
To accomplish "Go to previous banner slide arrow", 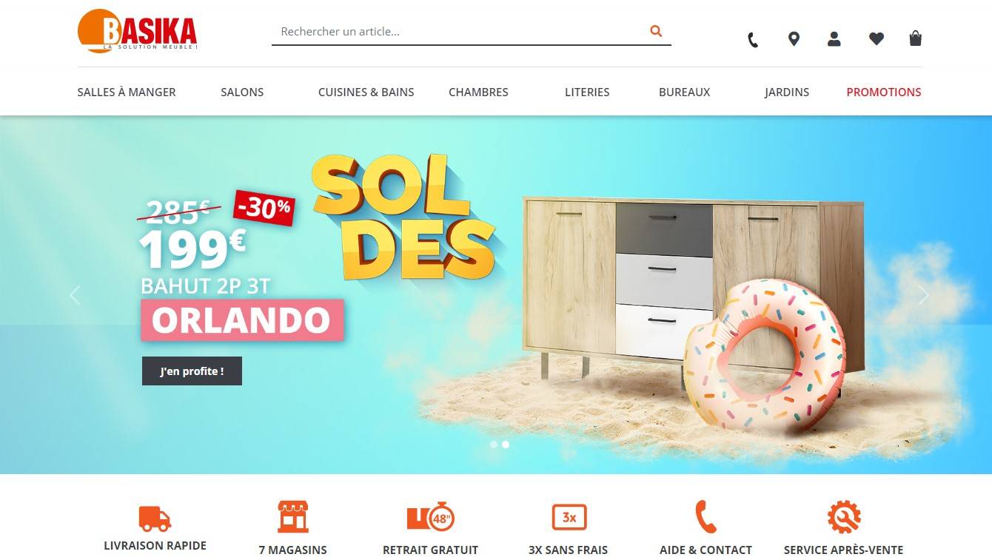I will pos(74,295).
